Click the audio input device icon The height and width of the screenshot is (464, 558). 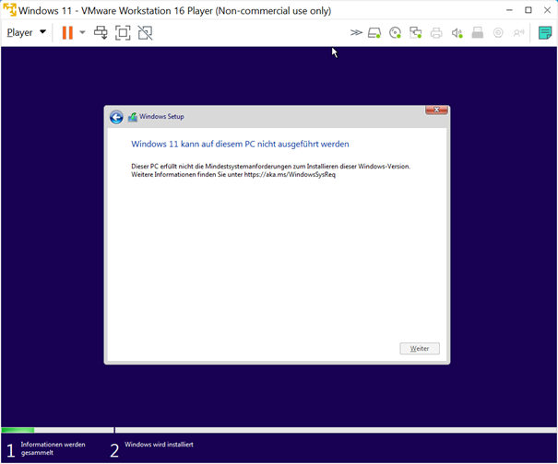coord(518,33)
